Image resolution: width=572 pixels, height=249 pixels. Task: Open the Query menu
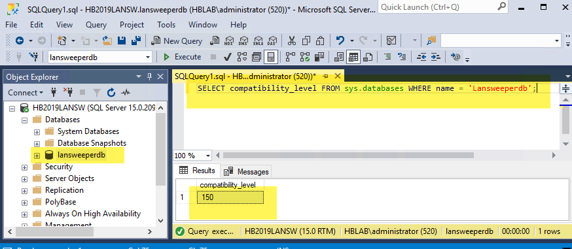[96, 25]
